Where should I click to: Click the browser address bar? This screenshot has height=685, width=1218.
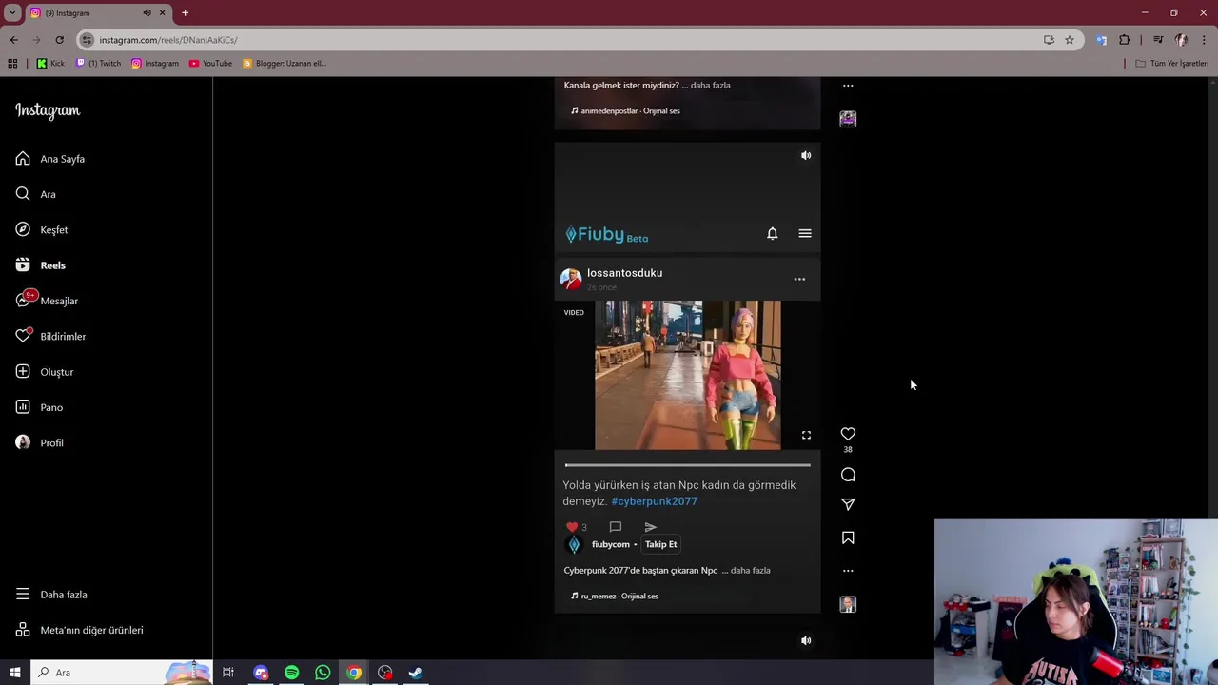click(561, 40)
